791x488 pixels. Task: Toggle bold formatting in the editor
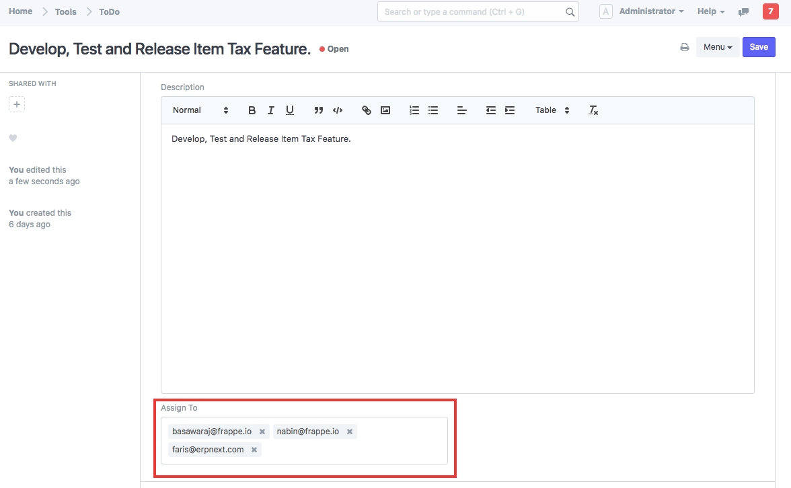pyautogui.click(x=252, y=110)
